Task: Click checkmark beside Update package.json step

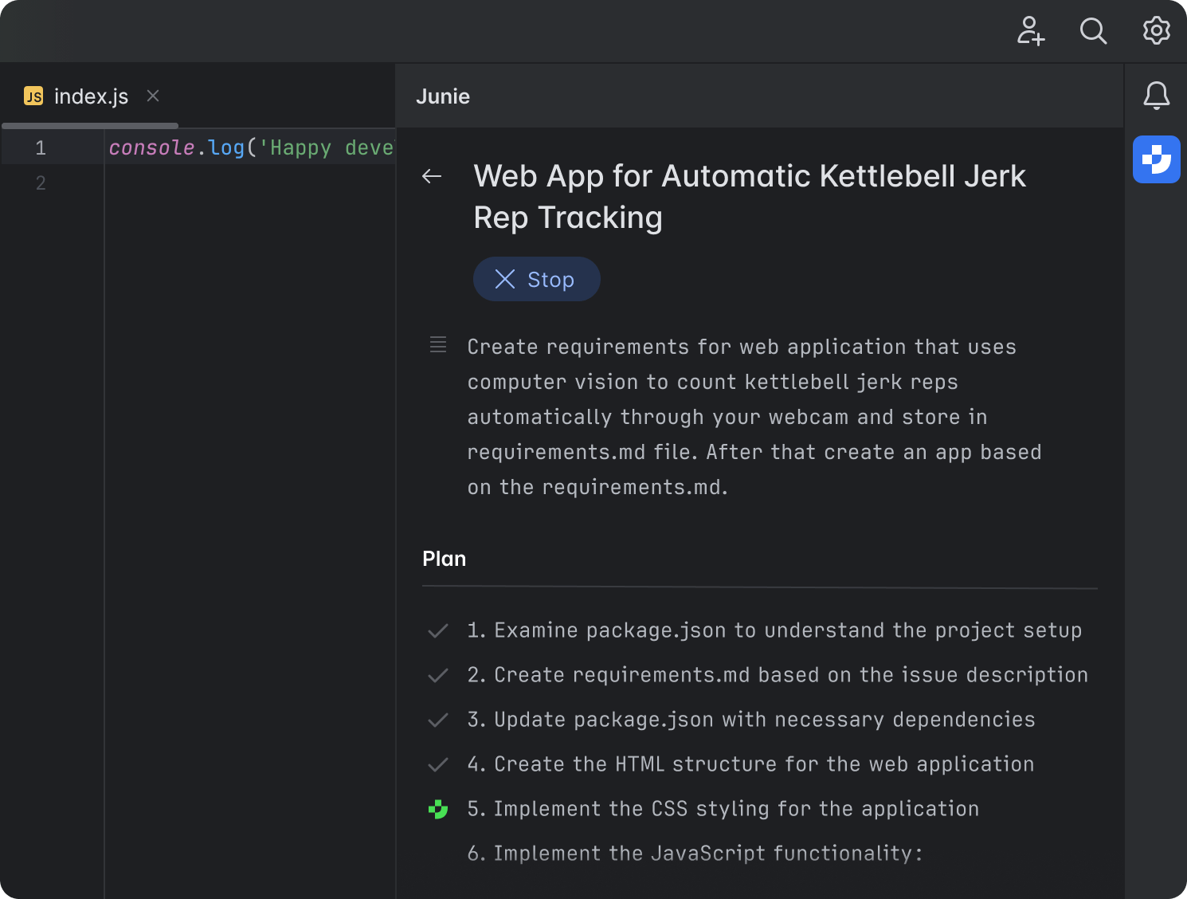Action: pyautogui.click(x=438, y=720)
